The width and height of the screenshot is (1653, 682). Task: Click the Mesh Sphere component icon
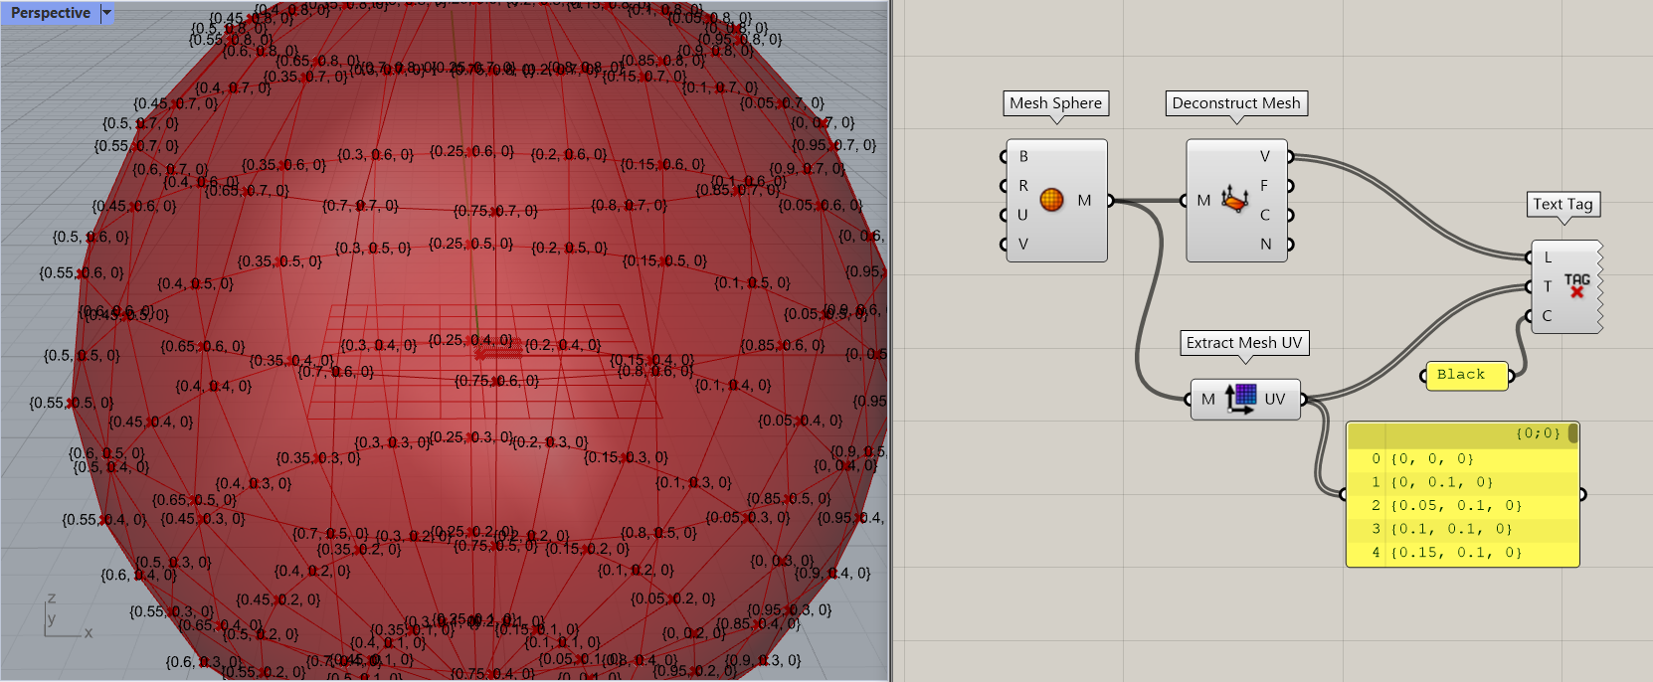(1051, 200)
